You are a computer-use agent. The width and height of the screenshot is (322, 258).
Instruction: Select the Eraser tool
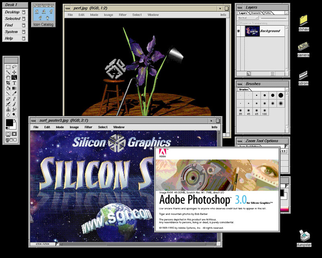coord(8,99)
